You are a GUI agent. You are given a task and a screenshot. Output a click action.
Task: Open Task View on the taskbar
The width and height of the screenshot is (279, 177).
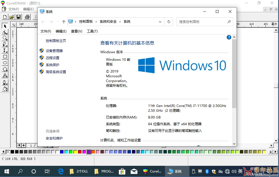pos(47,171)
